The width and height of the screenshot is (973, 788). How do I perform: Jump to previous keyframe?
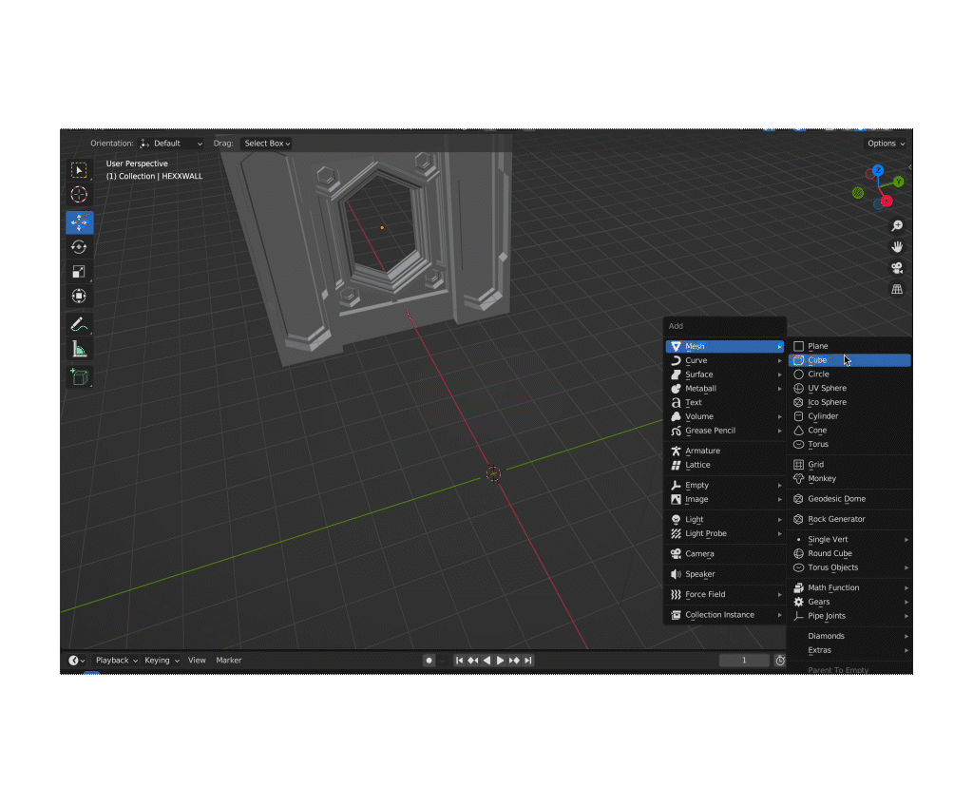tap(473, 660)
